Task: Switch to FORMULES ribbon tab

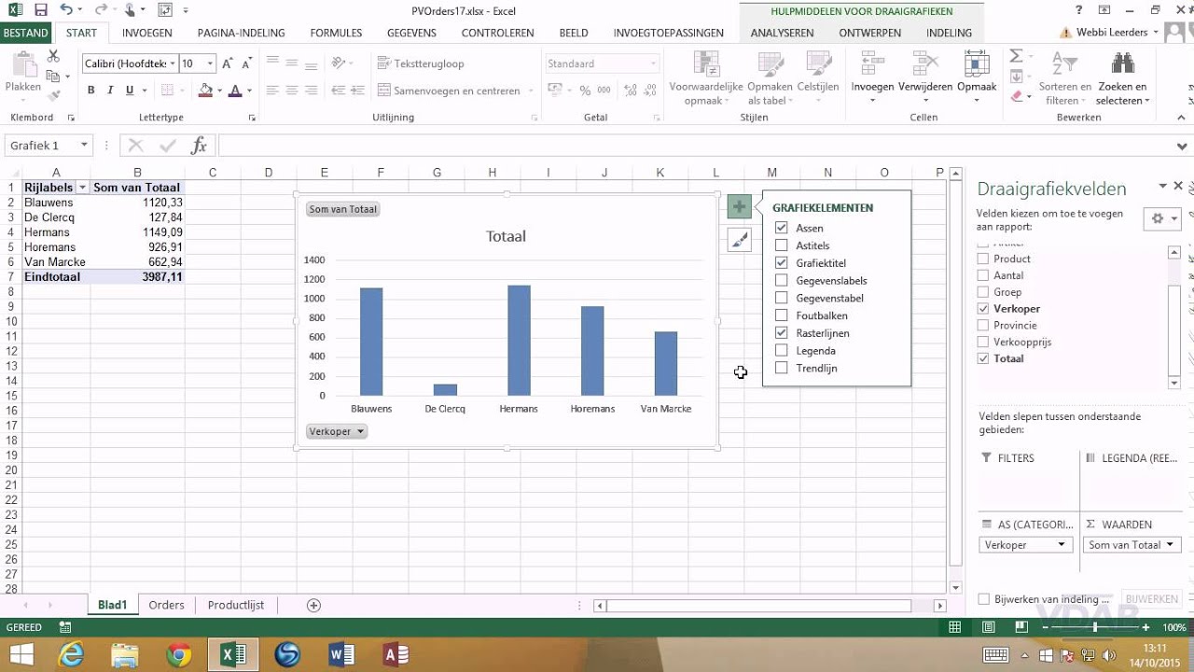Action: click(x=336, y=33)
